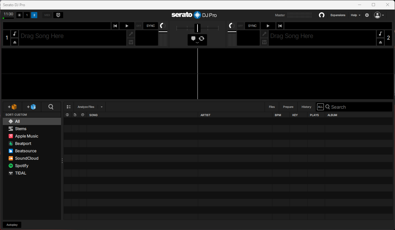Open Beatport in the sidebar

(x=32, y=143)
